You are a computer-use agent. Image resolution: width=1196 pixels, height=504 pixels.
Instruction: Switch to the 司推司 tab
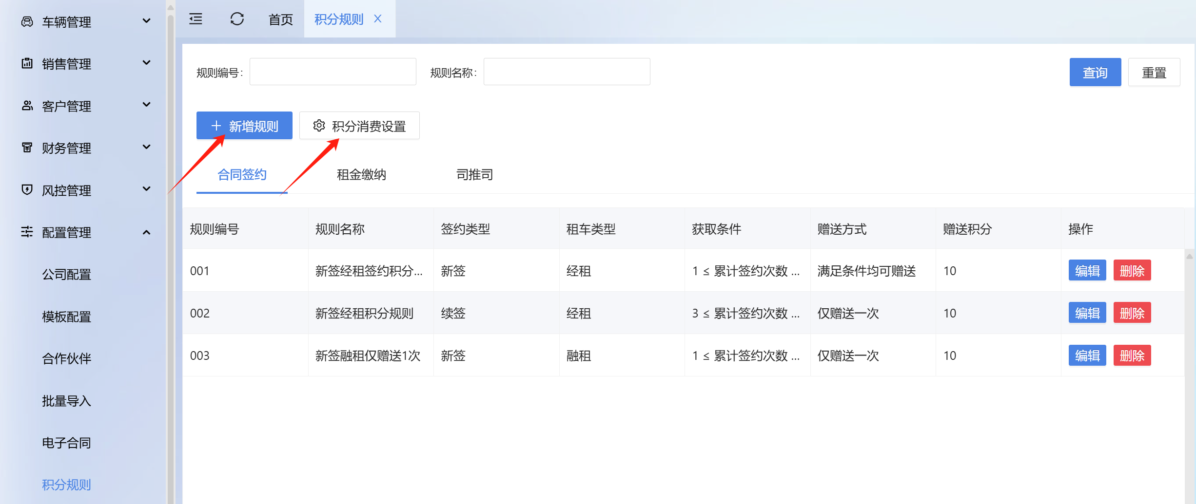click(x=474, y=175)
